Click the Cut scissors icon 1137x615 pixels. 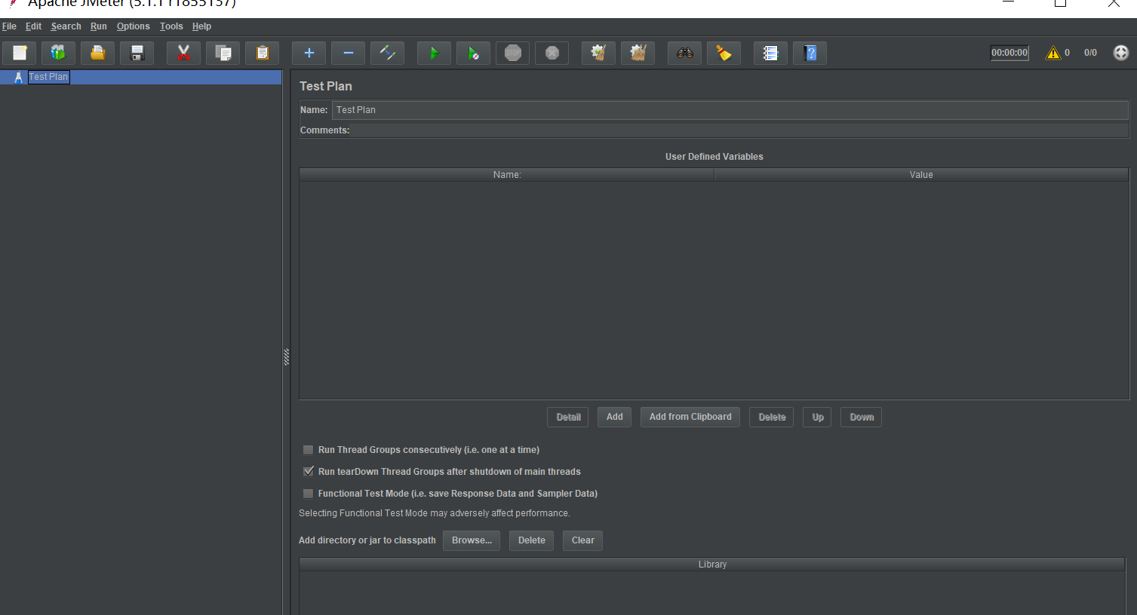tap(183, 53)
